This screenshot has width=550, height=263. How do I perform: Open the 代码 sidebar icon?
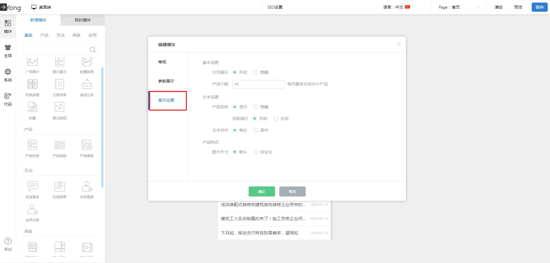8,99
